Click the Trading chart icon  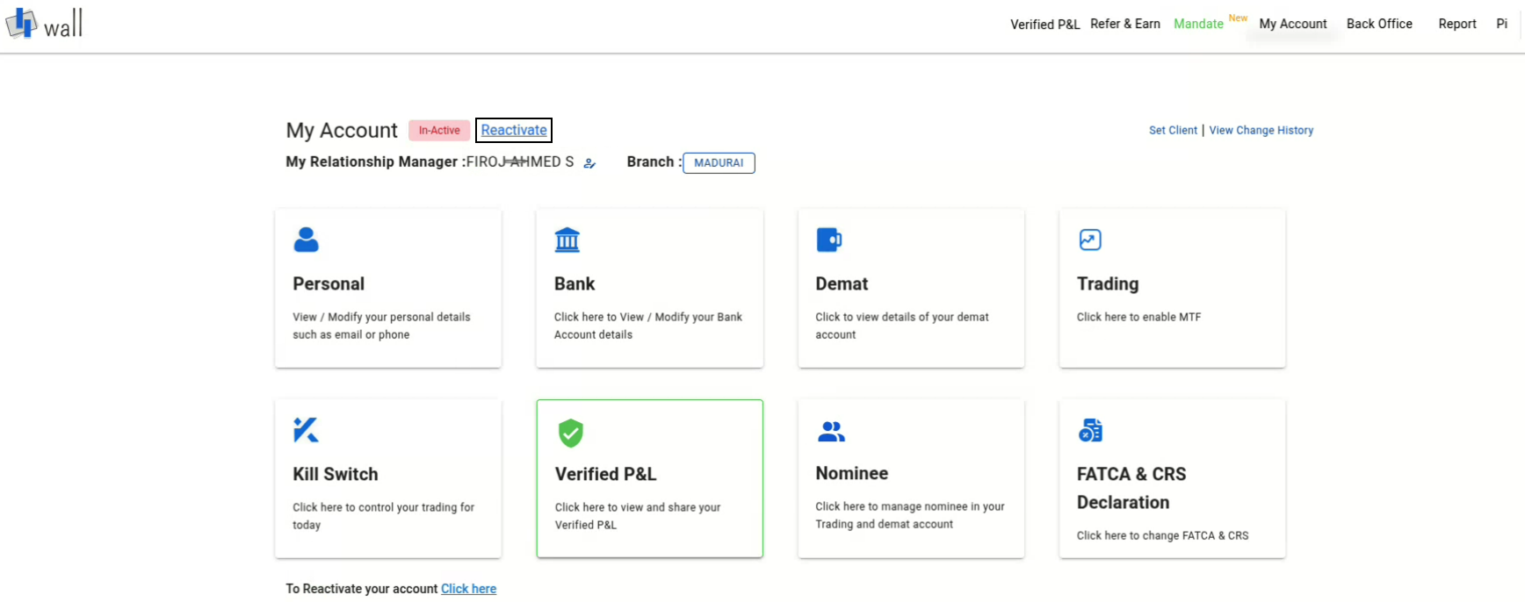click(x=1089, y=240)
